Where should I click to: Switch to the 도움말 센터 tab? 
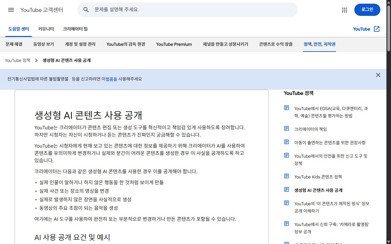pyautogui.click(x=19, y=29)
